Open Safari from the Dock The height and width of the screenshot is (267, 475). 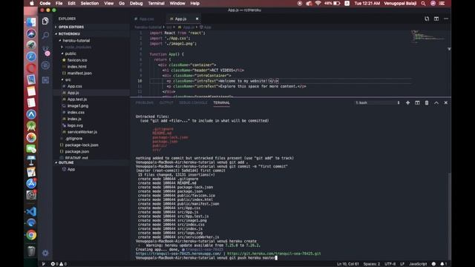pos(31,56)
